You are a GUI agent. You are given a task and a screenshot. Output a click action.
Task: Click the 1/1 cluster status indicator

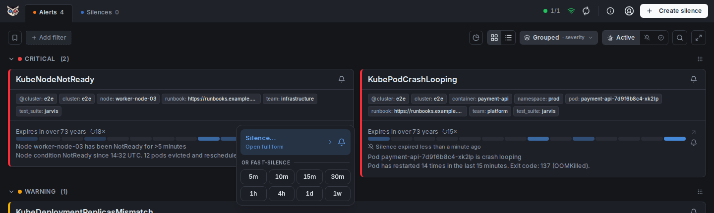(x=551, y=11)
